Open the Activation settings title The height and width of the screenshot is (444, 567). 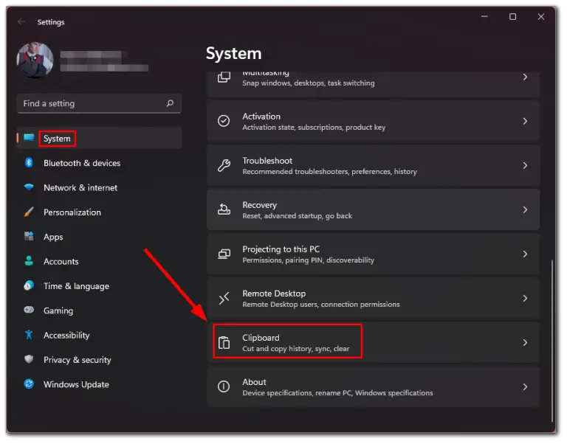pyautogui.click(x=261, y=117)
